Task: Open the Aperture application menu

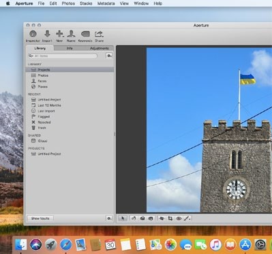Action: [x=24, y=3]
